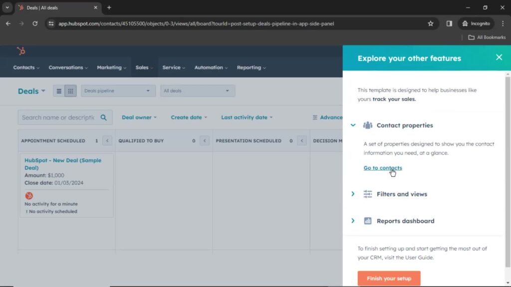
Task: Click the 'PRESENTATION SCHEDULED' column header
Action: (x=249, y=141)
